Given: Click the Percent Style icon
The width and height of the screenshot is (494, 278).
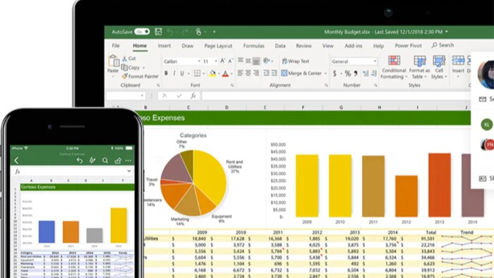Looking at the screenshot, I should click(x=347, y=73).
